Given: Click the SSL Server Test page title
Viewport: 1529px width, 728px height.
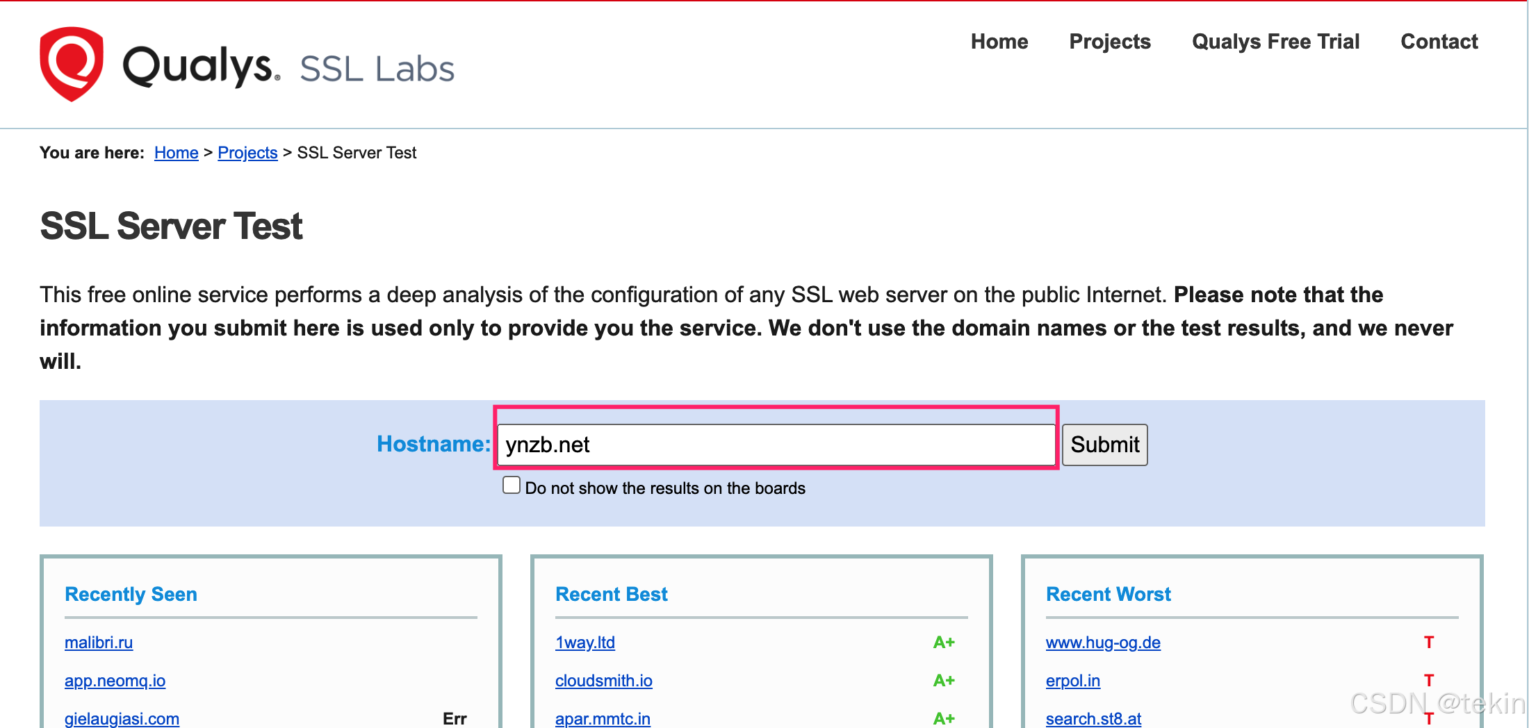Looking at the screenshot, I should (171, 226).
